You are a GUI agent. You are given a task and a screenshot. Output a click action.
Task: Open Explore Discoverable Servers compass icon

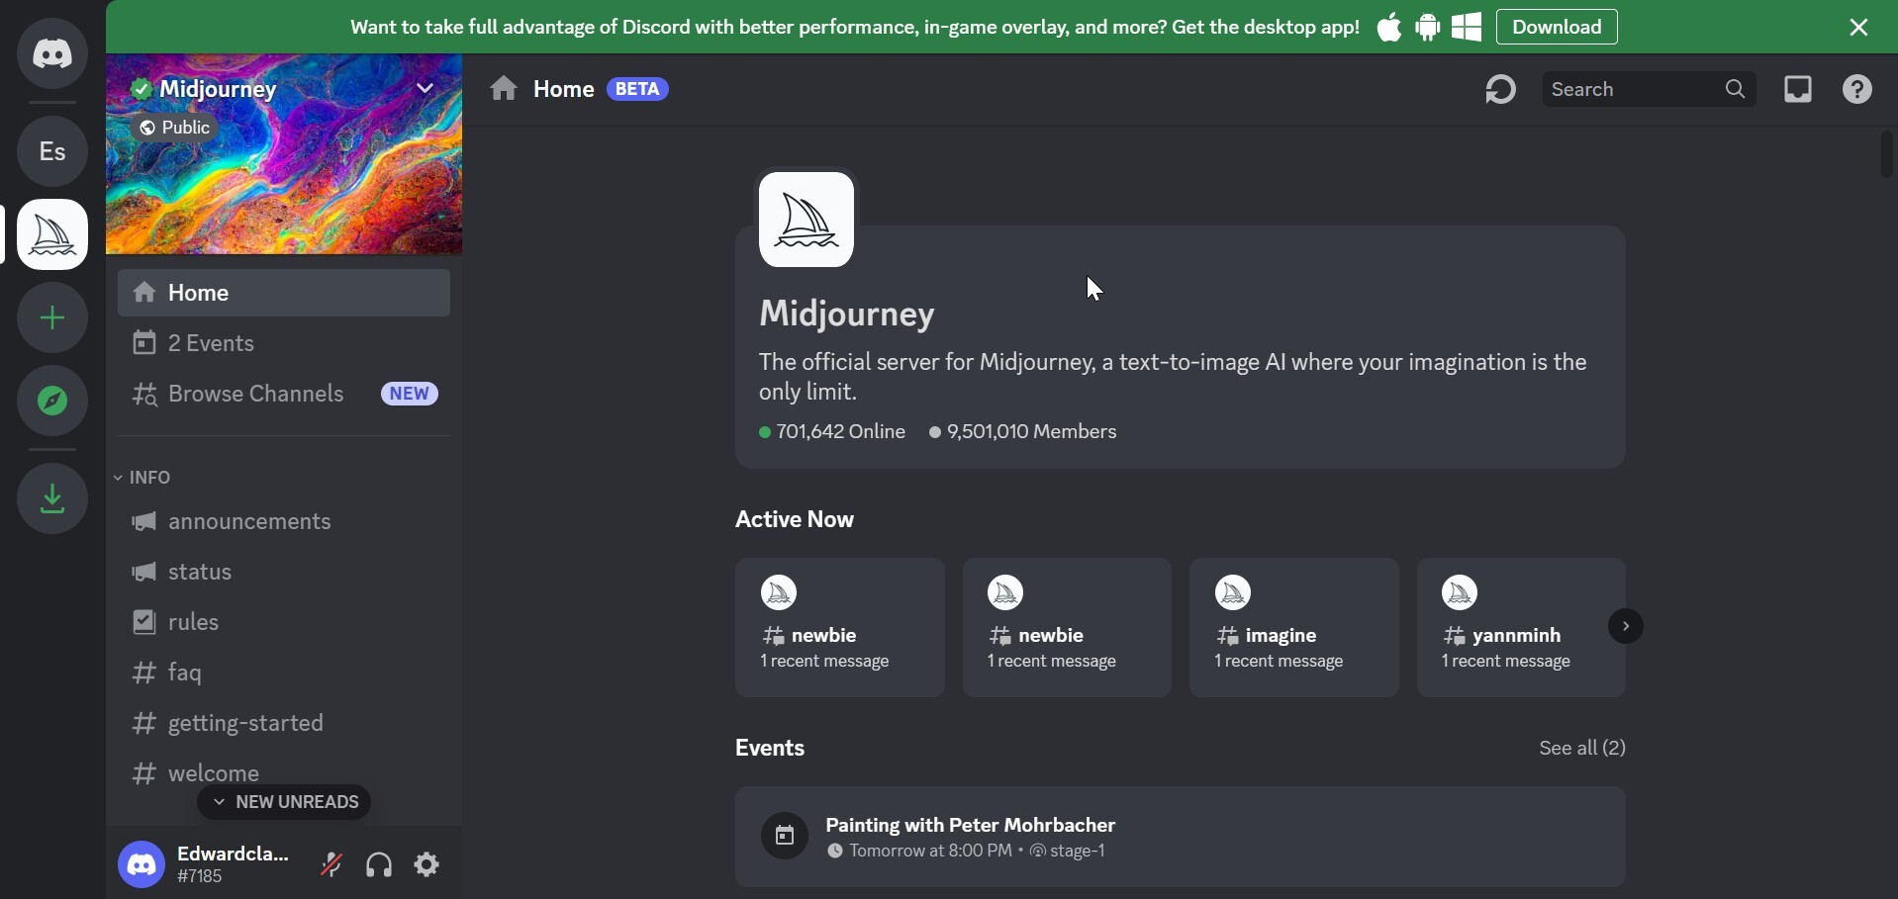[52, 402]
